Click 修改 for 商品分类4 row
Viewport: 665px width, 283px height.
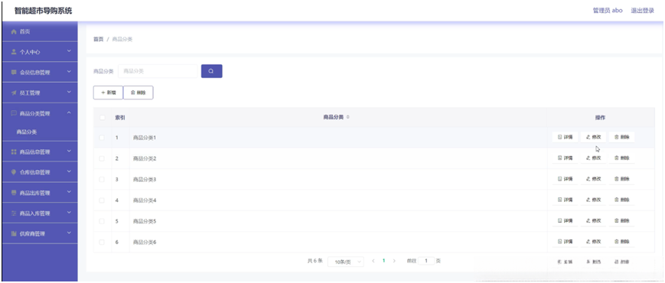pos(593,200)
